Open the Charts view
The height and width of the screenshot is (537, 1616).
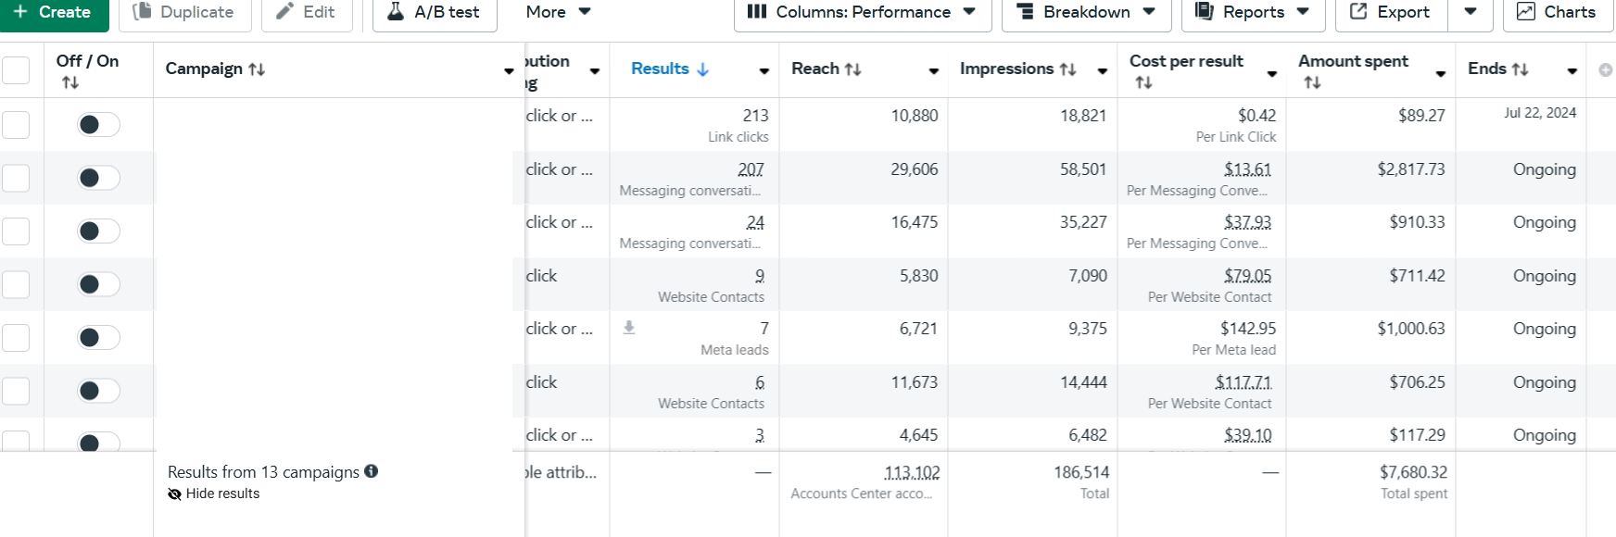pyautogui.click(x=1556, y=13)
